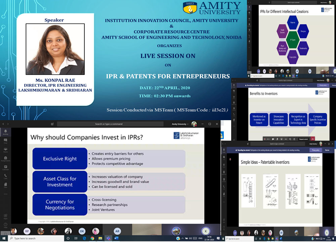
Task: Click 'Trademarks' hexagon on IPRs slide
Action: click(x=303, y=48)
